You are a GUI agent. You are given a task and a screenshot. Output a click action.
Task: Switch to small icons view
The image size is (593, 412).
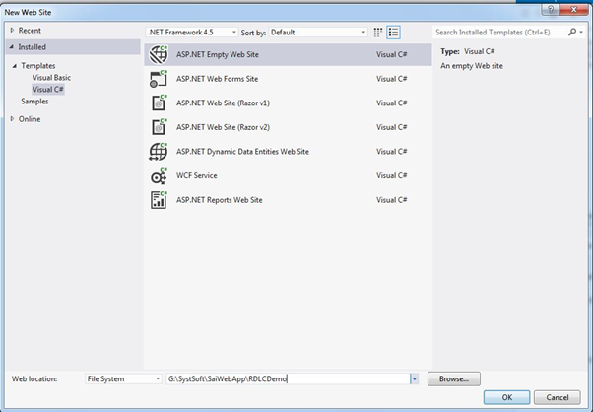tap(378, 33)
